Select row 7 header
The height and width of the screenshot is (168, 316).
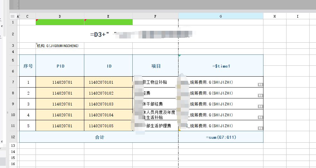13,82
